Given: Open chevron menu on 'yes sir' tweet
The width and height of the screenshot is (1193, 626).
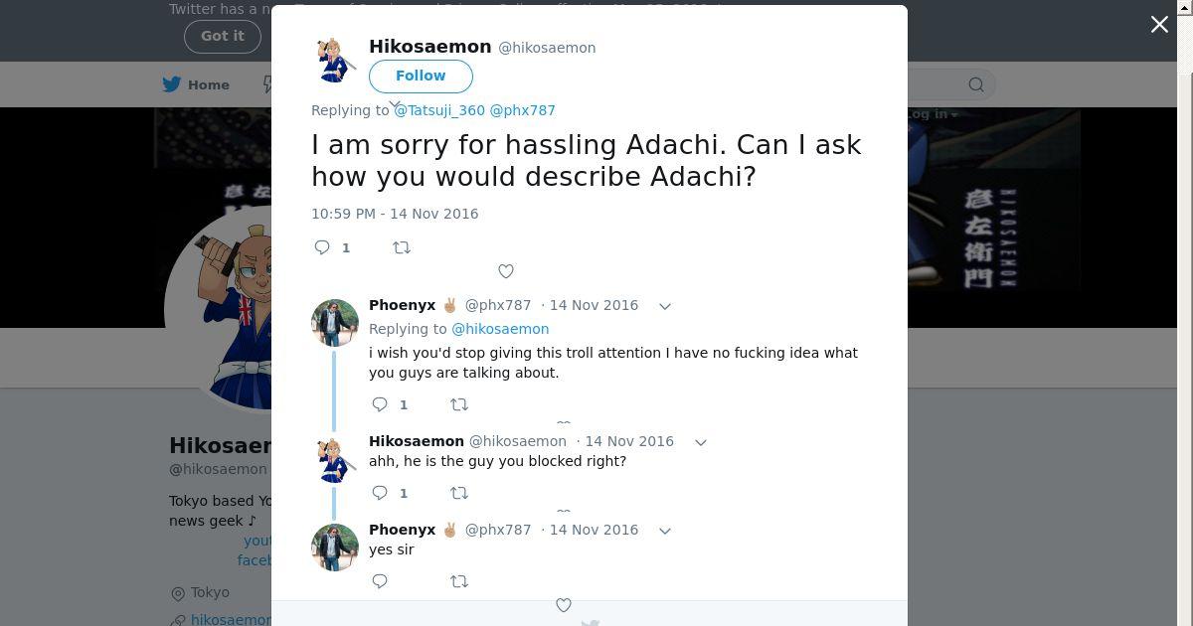Looking at the screenshot, I should [665, 531].
